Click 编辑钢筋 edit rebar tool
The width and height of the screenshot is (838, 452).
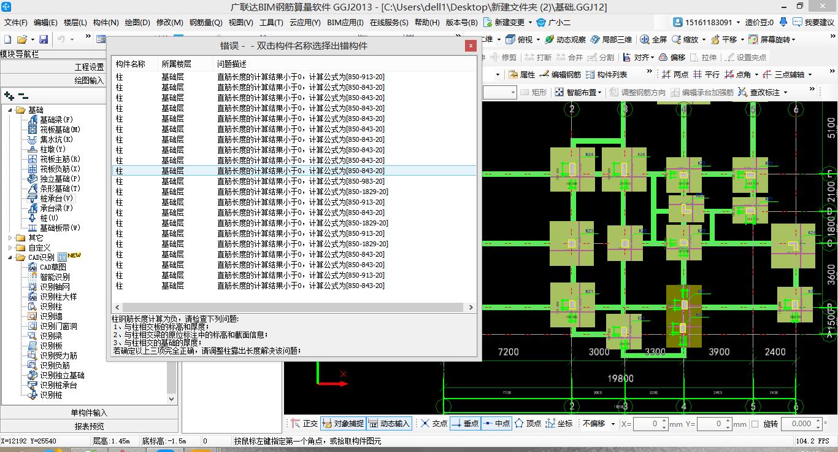click(x=560, y=74)
